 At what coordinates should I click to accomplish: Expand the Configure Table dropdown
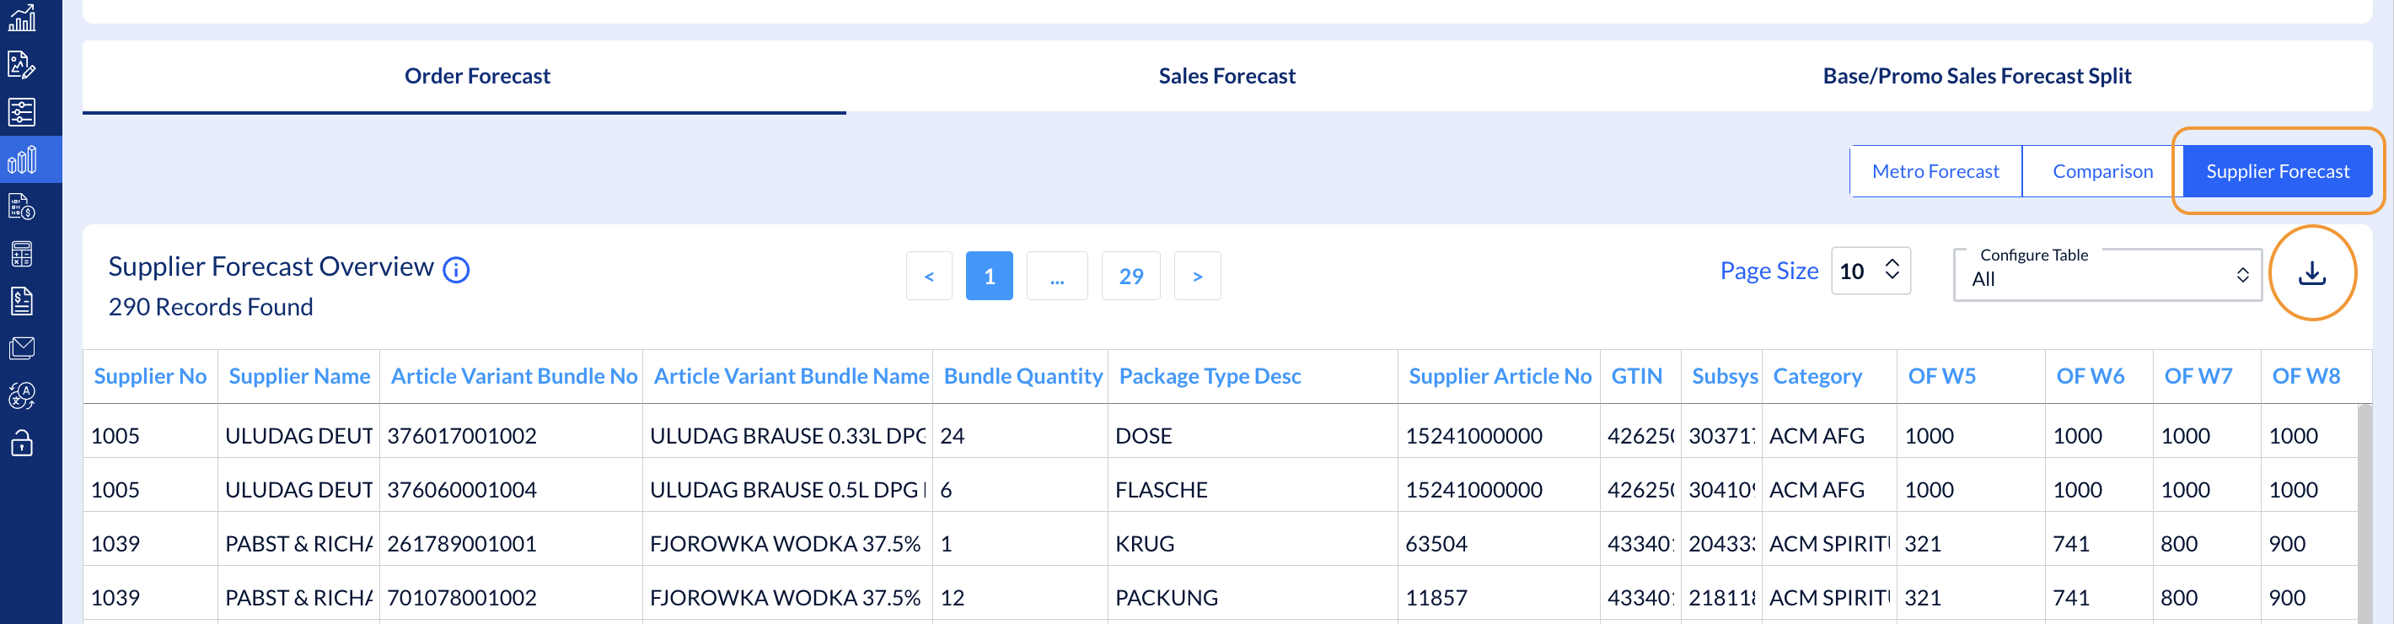coord(2107,275)
